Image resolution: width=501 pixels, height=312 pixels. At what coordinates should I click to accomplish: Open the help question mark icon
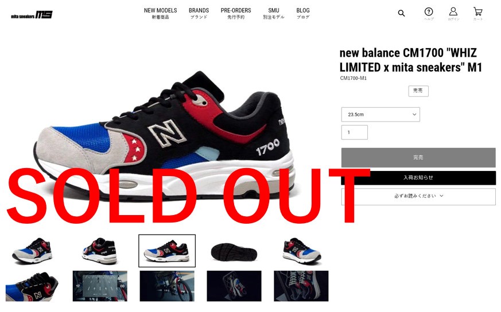tap(429, 14)
